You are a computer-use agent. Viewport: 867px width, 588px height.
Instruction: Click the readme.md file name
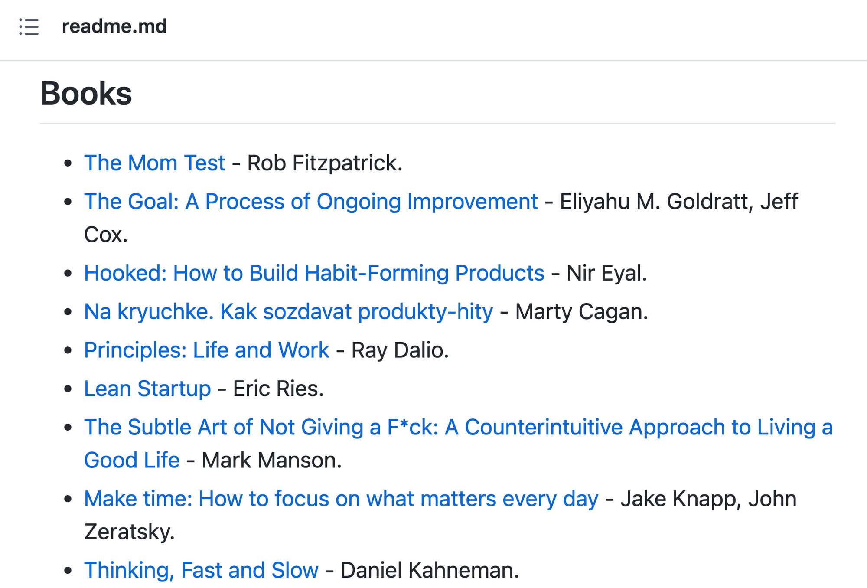(x=114, y=26)
